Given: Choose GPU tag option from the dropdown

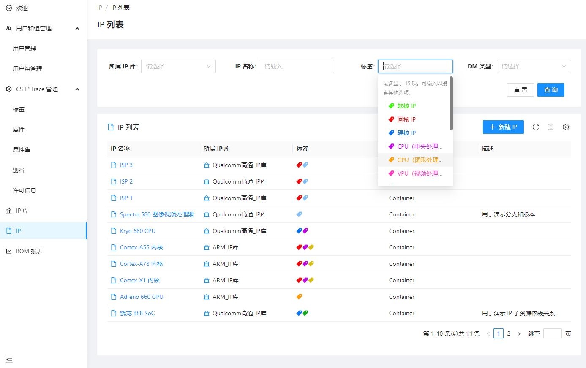Looking at the screenshot, I should 420,160.
